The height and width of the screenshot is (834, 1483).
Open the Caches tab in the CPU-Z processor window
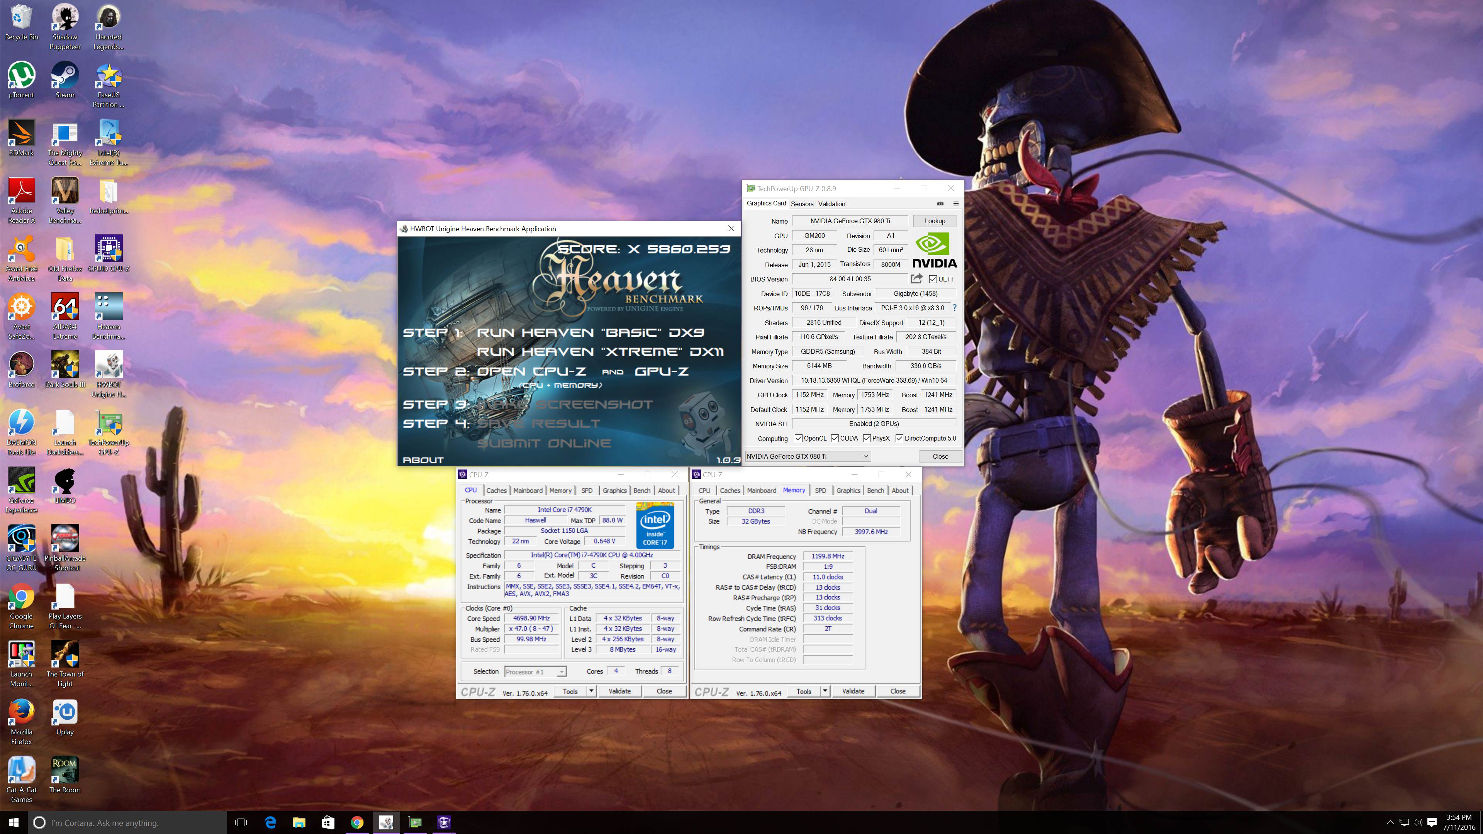tap(496, 490)
